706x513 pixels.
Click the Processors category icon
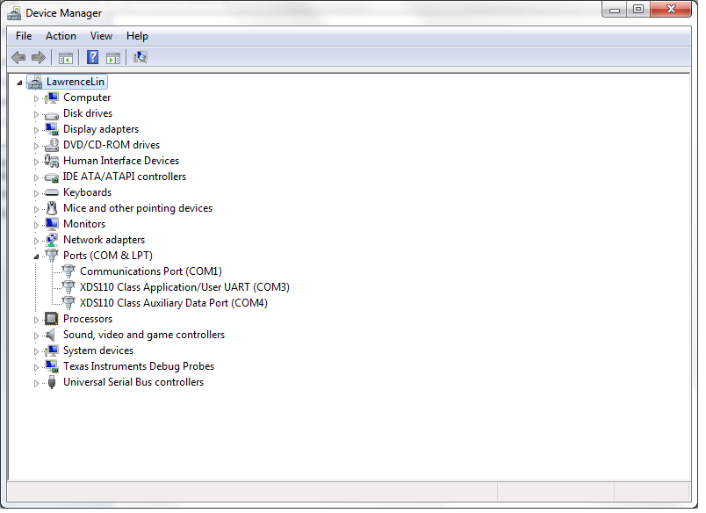tap(52, 320)
